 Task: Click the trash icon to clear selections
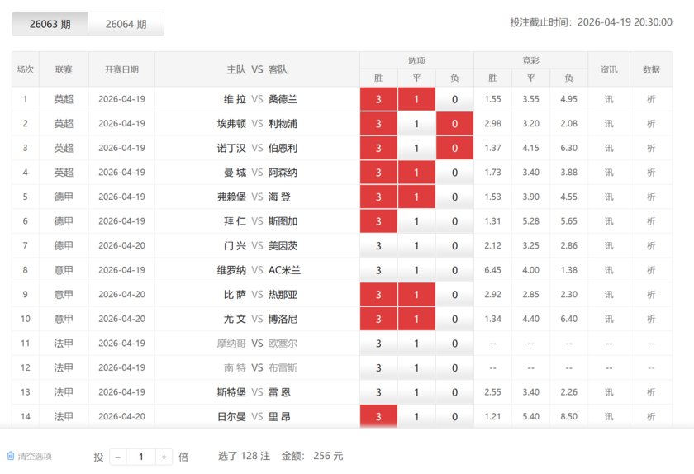click(11, 456)
